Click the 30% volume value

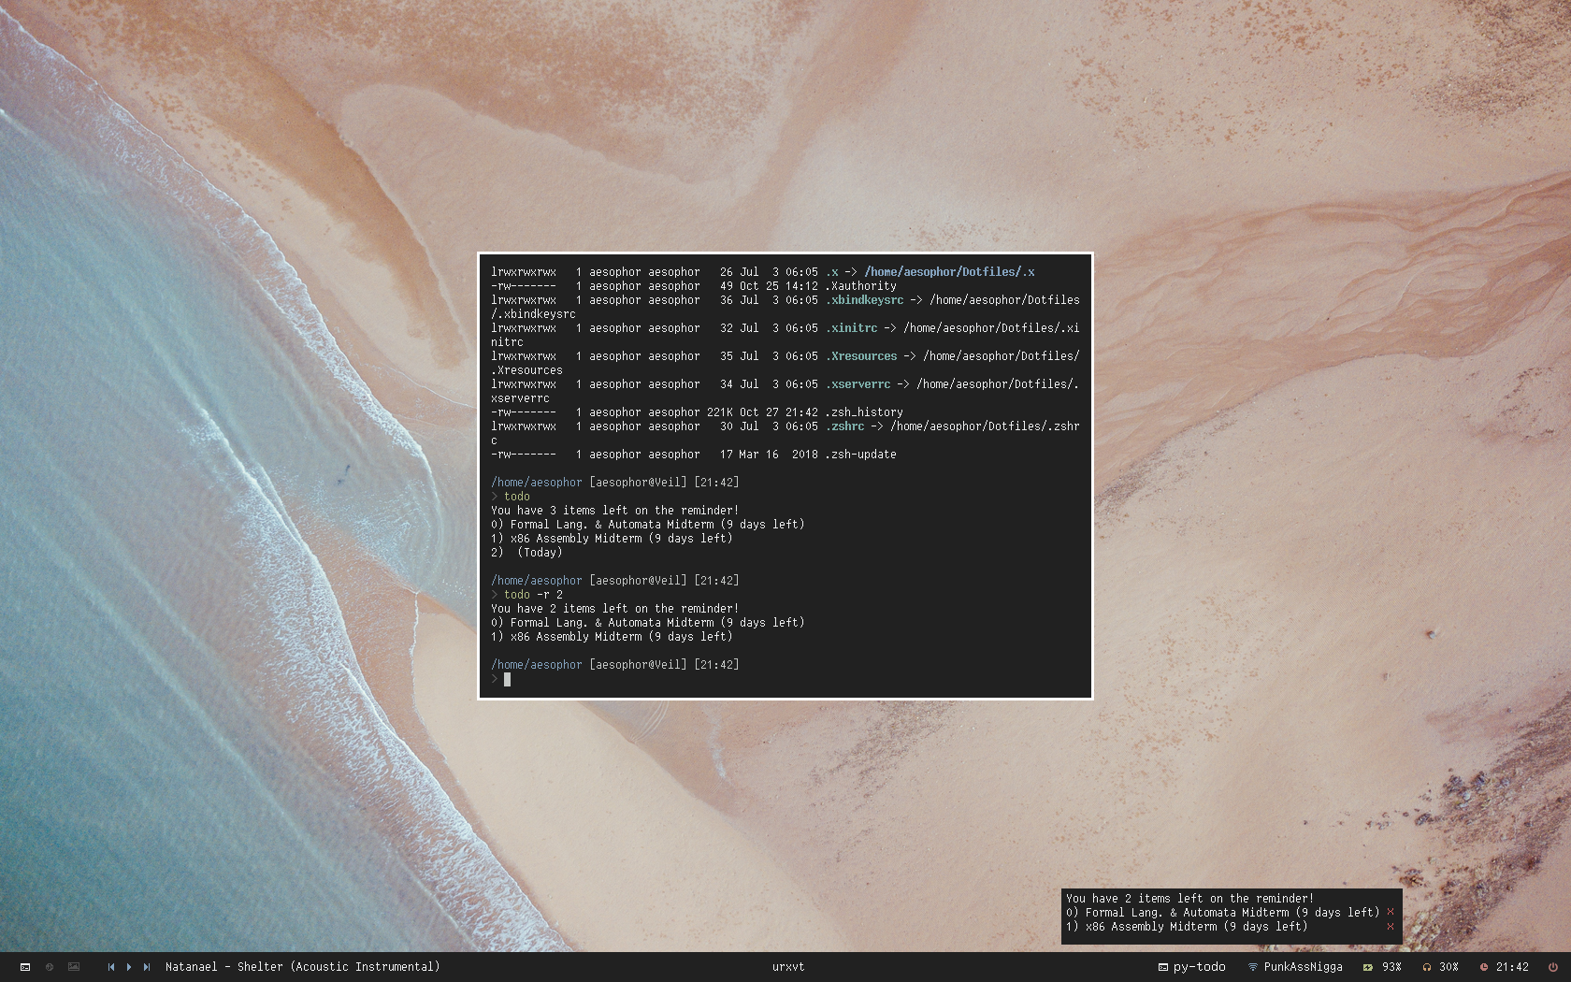click(1448, 967)
